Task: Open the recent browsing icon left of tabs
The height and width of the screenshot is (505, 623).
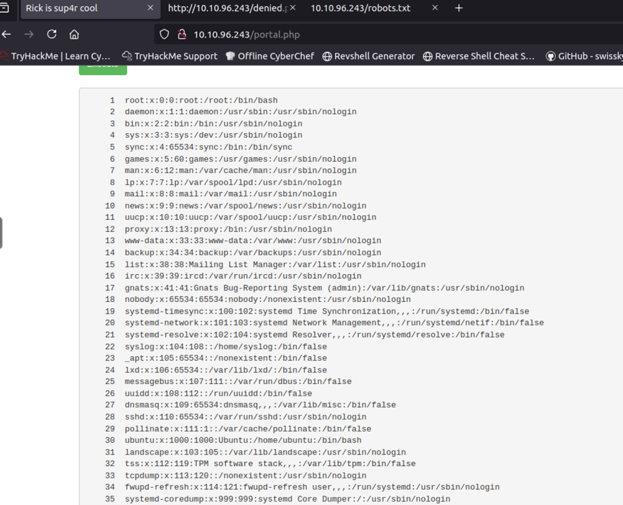Action: tap(5, 9)
